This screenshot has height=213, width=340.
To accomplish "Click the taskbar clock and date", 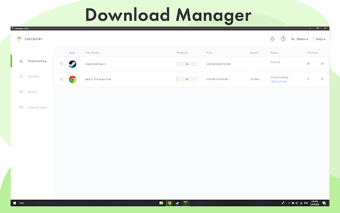I will tap(314, 203).
